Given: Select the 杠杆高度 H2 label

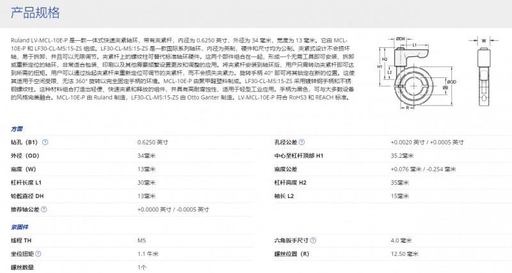Looking at the screenshot, I should click(291, 183).
